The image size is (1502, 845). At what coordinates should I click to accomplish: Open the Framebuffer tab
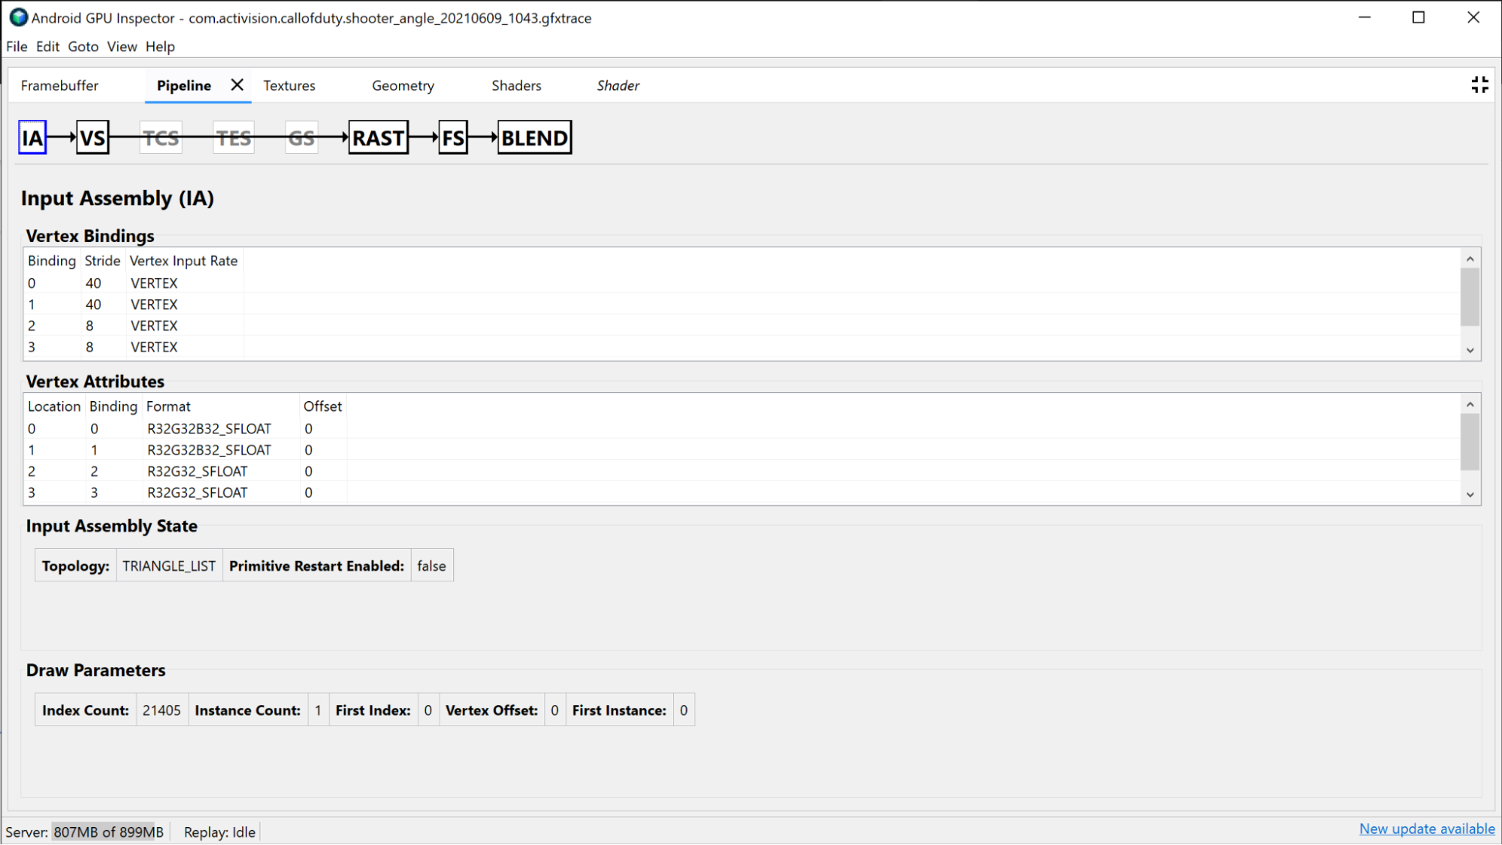tap(59, 86)
